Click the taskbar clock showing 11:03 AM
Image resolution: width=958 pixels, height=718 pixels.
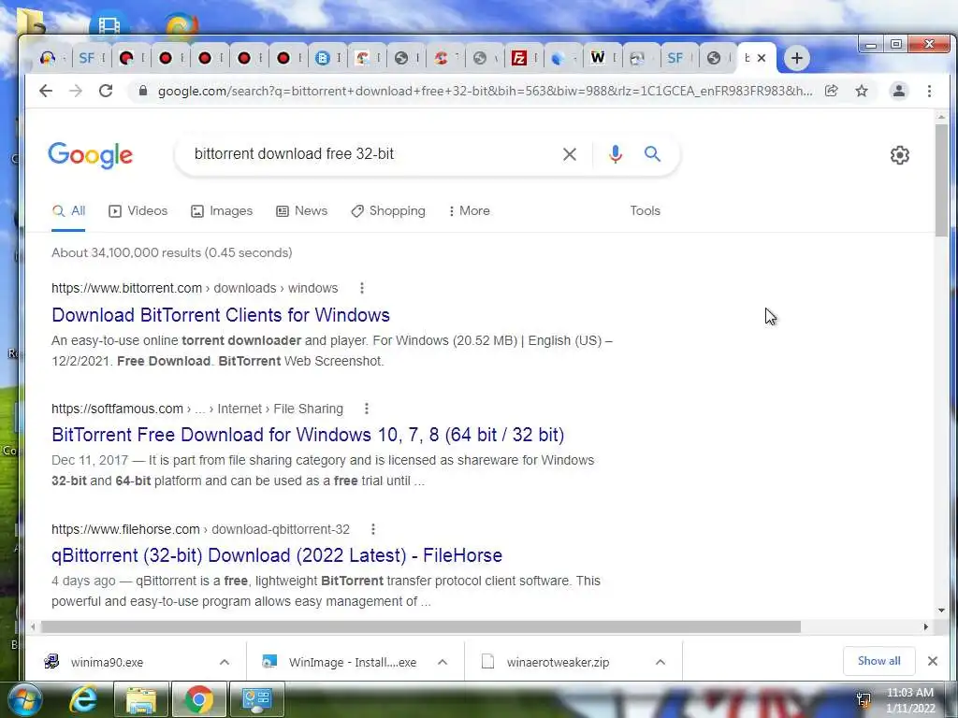click(910, 700)
